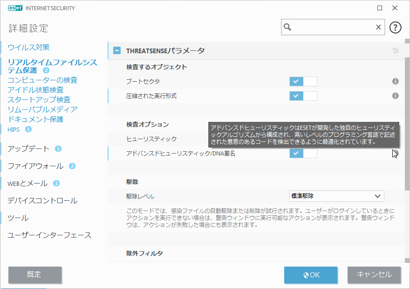Open the ウイルス対策 category
This screenshot has height=289, width=410.
28,48
